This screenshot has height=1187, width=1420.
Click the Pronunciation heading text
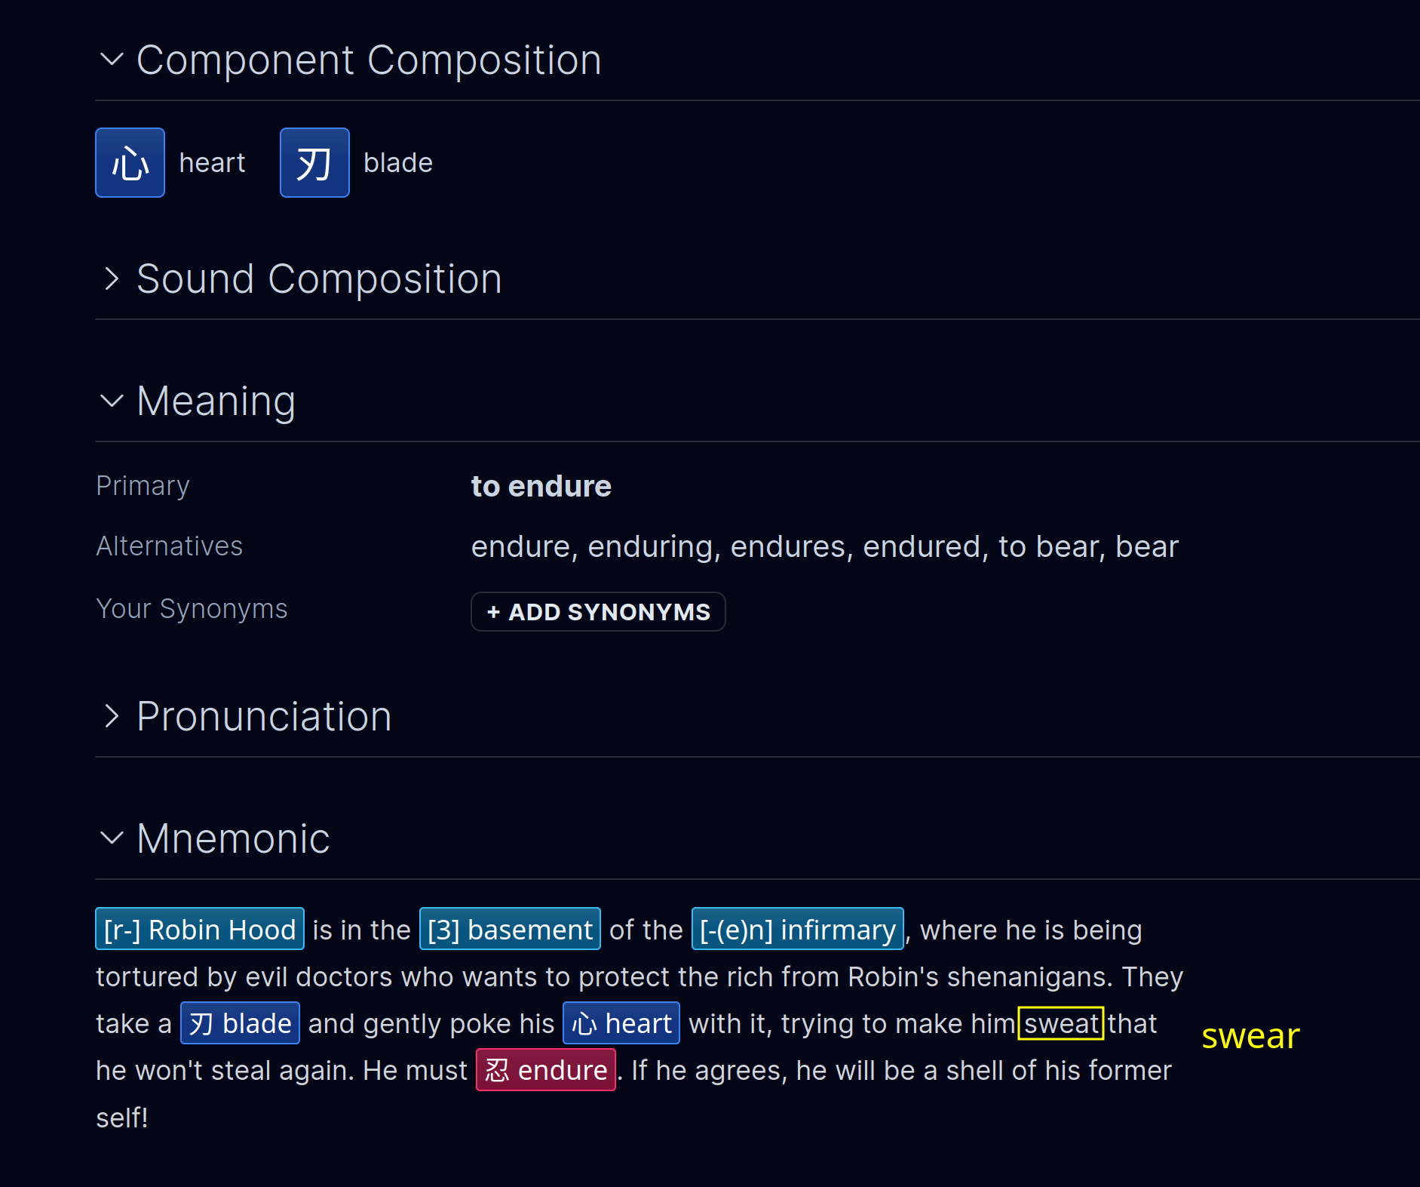[264, 716]
